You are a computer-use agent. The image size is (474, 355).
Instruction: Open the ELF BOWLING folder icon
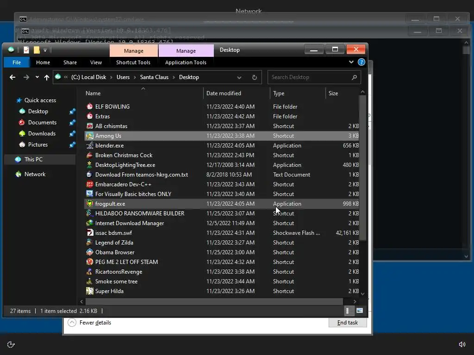(x=89, y=107)
